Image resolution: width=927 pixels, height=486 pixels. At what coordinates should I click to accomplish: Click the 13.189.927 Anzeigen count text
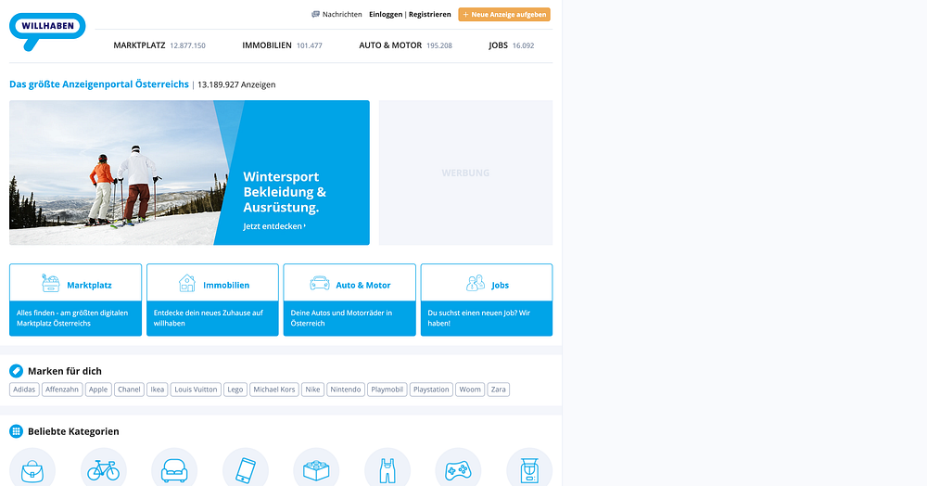click(236, 84)
